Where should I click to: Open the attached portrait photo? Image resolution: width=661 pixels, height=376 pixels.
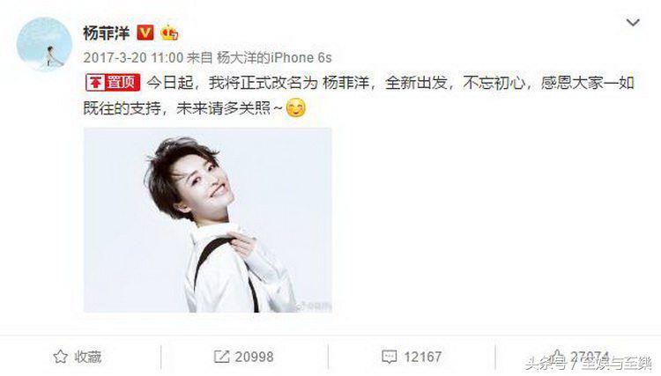click(208, 220)
